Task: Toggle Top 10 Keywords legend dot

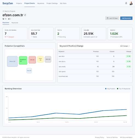Action: 118,89
